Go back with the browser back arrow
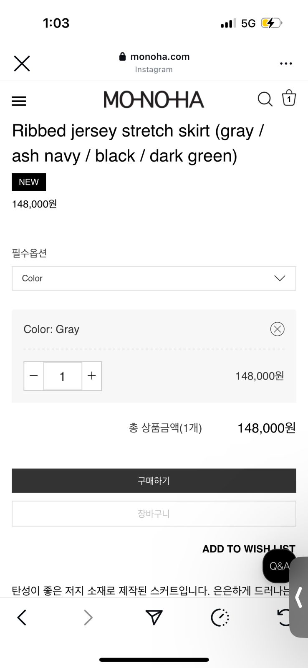This screenshot has width=308, height=668. (x=22, y=617)
